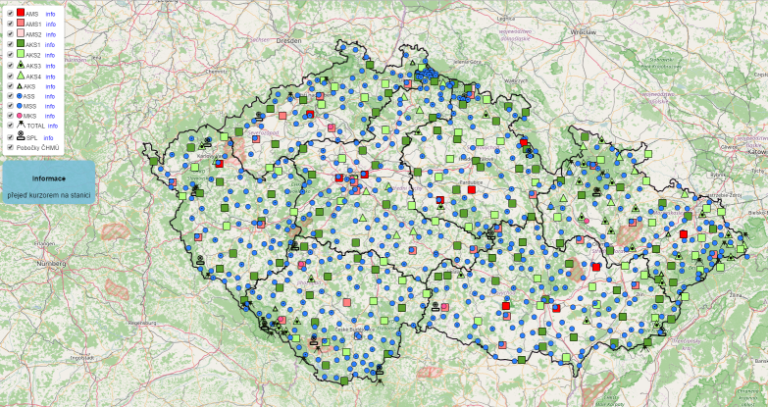Viewport: 768px width, 407px height.
Task: Click the red AMS legend icon
Action: pos(21,12)
